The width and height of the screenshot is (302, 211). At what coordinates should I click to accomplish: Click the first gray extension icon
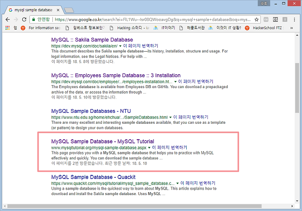(266, 19)
